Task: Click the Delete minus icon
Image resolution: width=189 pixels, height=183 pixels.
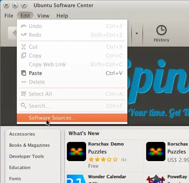Action: point(24,82)
